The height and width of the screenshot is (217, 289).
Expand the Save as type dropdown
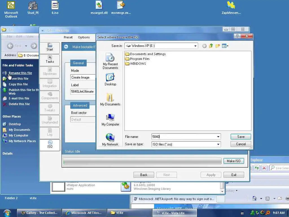[218, 144]
